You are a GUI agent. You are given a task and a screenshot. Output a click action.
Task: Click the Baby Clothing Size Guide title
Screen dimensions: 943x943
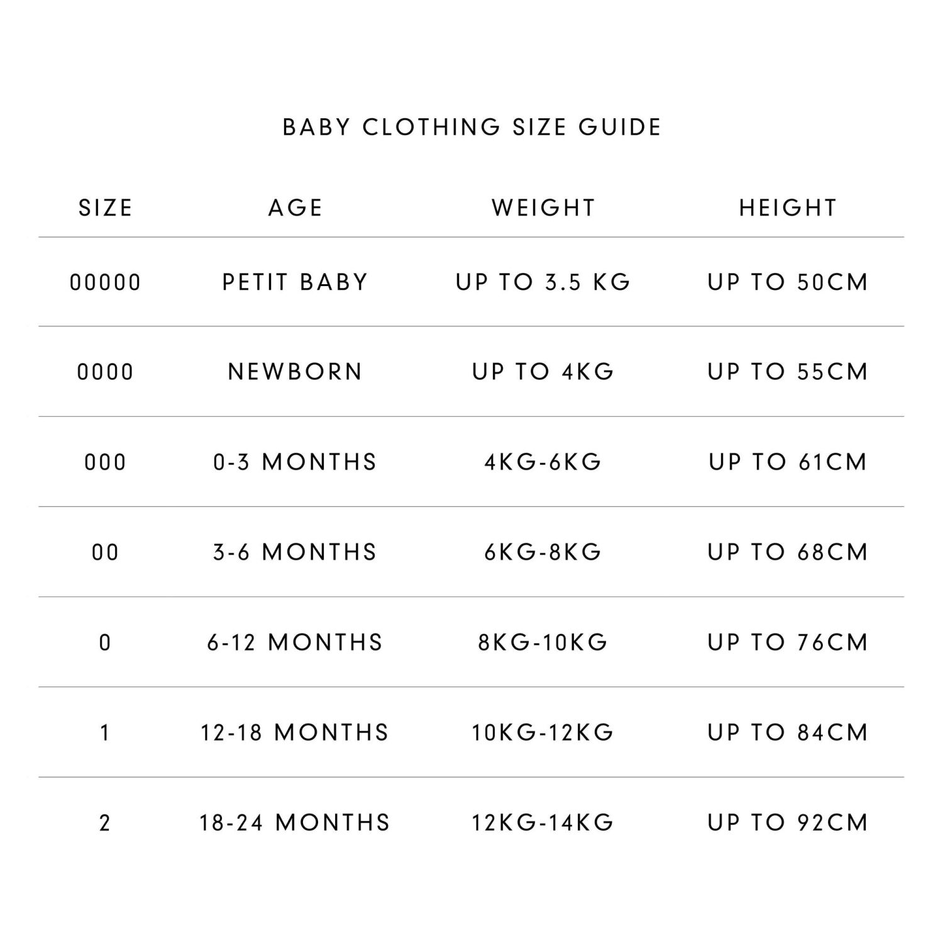[x=472, y=127]
